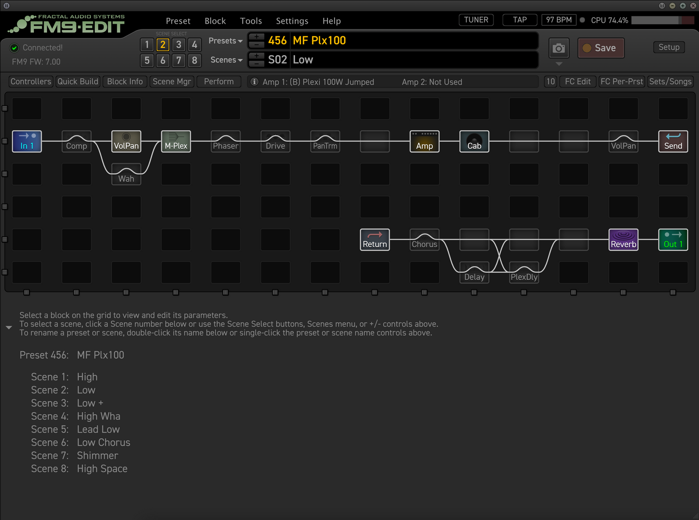
Task: Select the Wah block
Action: pos(126,174)
